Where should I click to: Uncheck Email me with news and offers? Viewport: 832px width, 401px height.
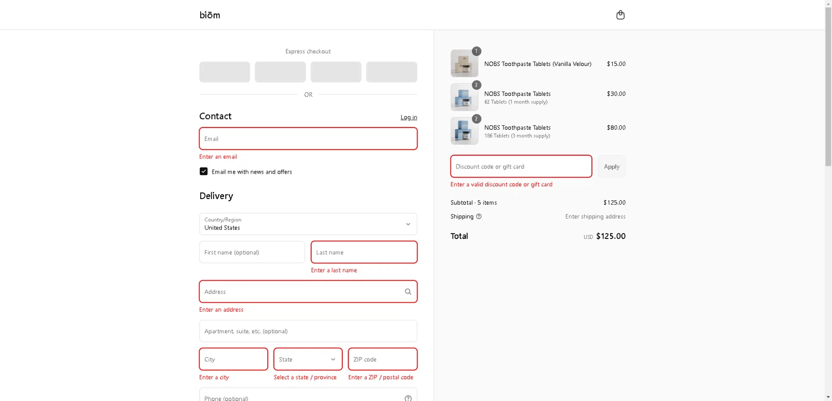pos(204,171)
